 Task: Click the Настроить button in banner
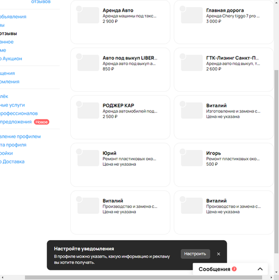[195, 254]
